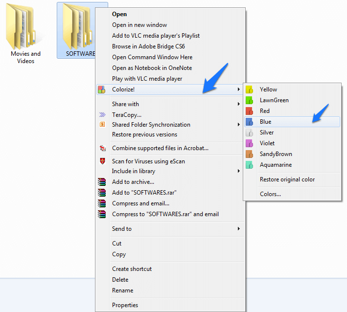Screen dimensions: 347x312
Task: Click the red folder icon
Action: [x=250, y=111]
